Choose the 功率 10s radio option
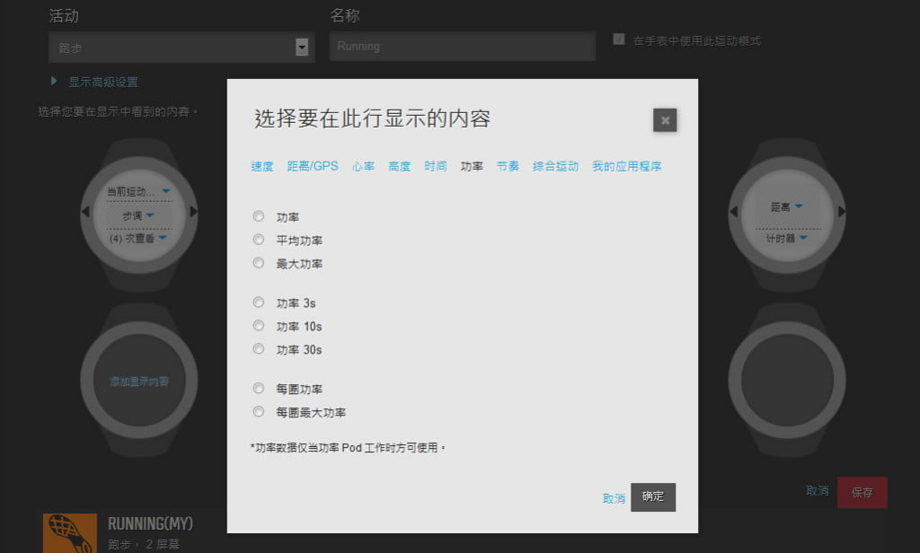Screen dimensions: 920x553 click(x=259, y=326)
